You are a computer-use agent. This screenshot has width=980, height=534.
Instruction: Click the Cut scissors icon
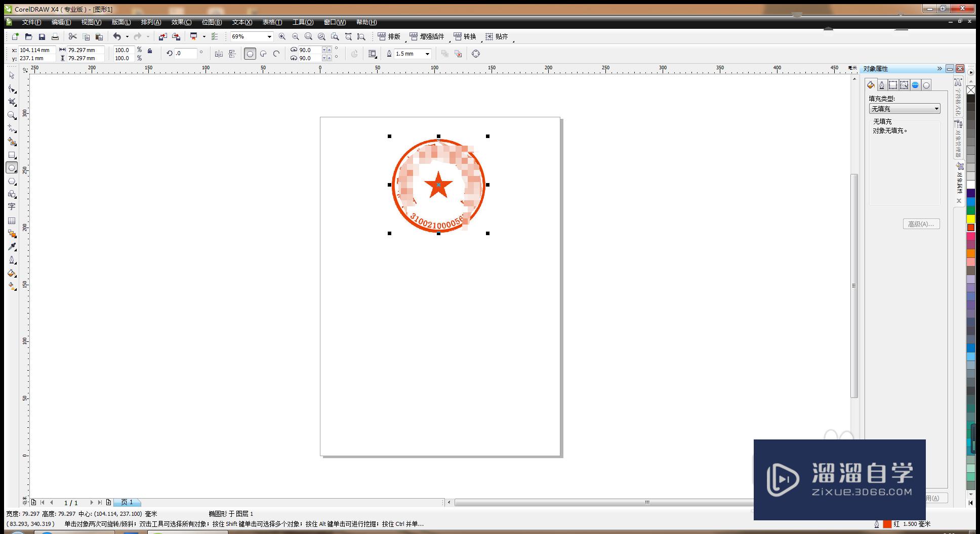coord(72,36)
